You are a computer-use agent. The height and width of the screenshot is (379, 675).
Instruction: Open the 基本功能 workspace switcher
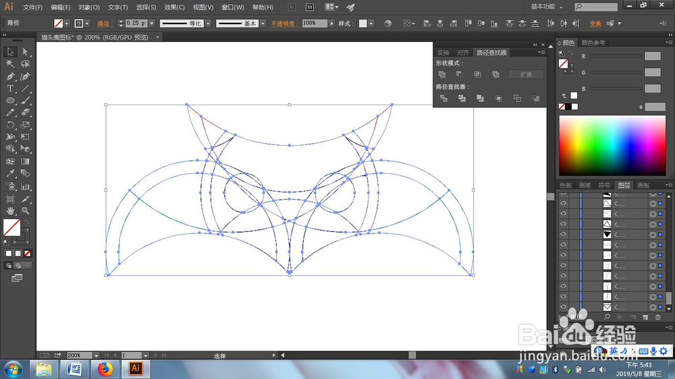[546, 7]
